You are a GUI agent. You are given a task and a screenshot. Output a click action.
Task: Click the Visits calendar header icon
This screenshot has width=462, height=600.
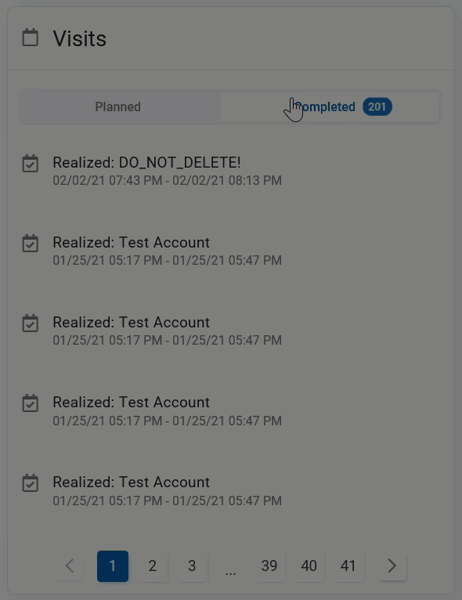31,38
